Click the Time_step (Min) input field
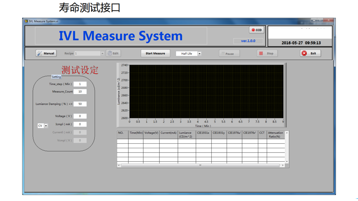 click(x=80, y=84)
